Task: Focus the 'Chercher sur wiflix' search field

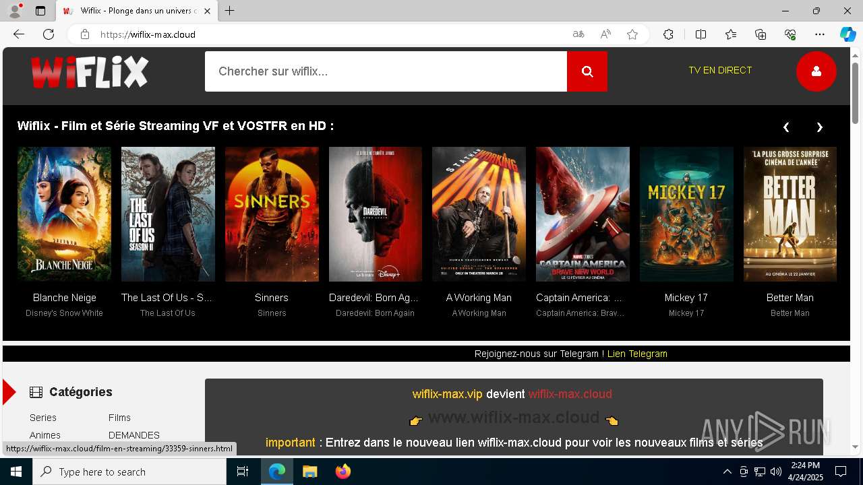Action: [x=386, y=71]
